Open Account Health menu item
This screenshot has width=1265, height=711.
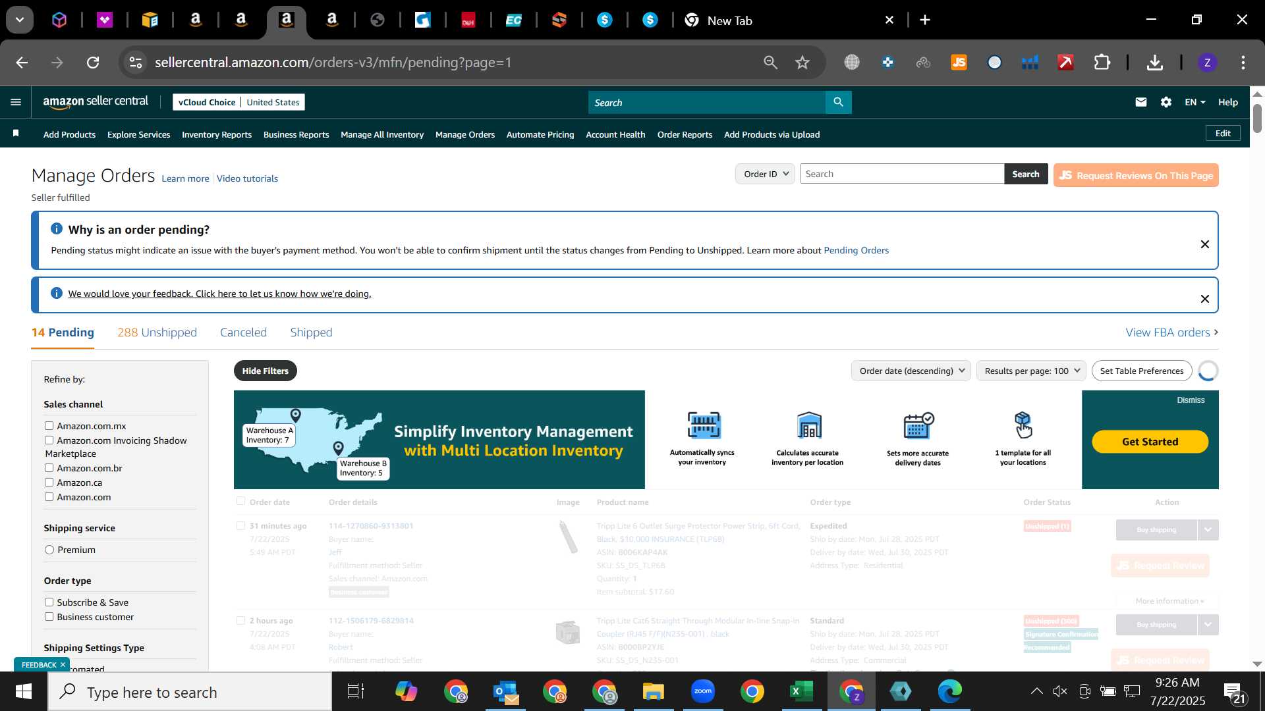coord(615,134)
